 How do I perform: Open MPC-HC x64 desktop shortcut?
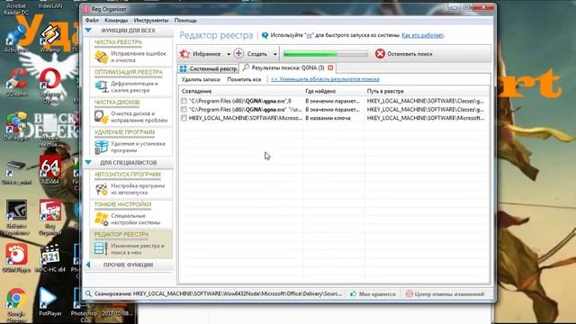[50, 257]
